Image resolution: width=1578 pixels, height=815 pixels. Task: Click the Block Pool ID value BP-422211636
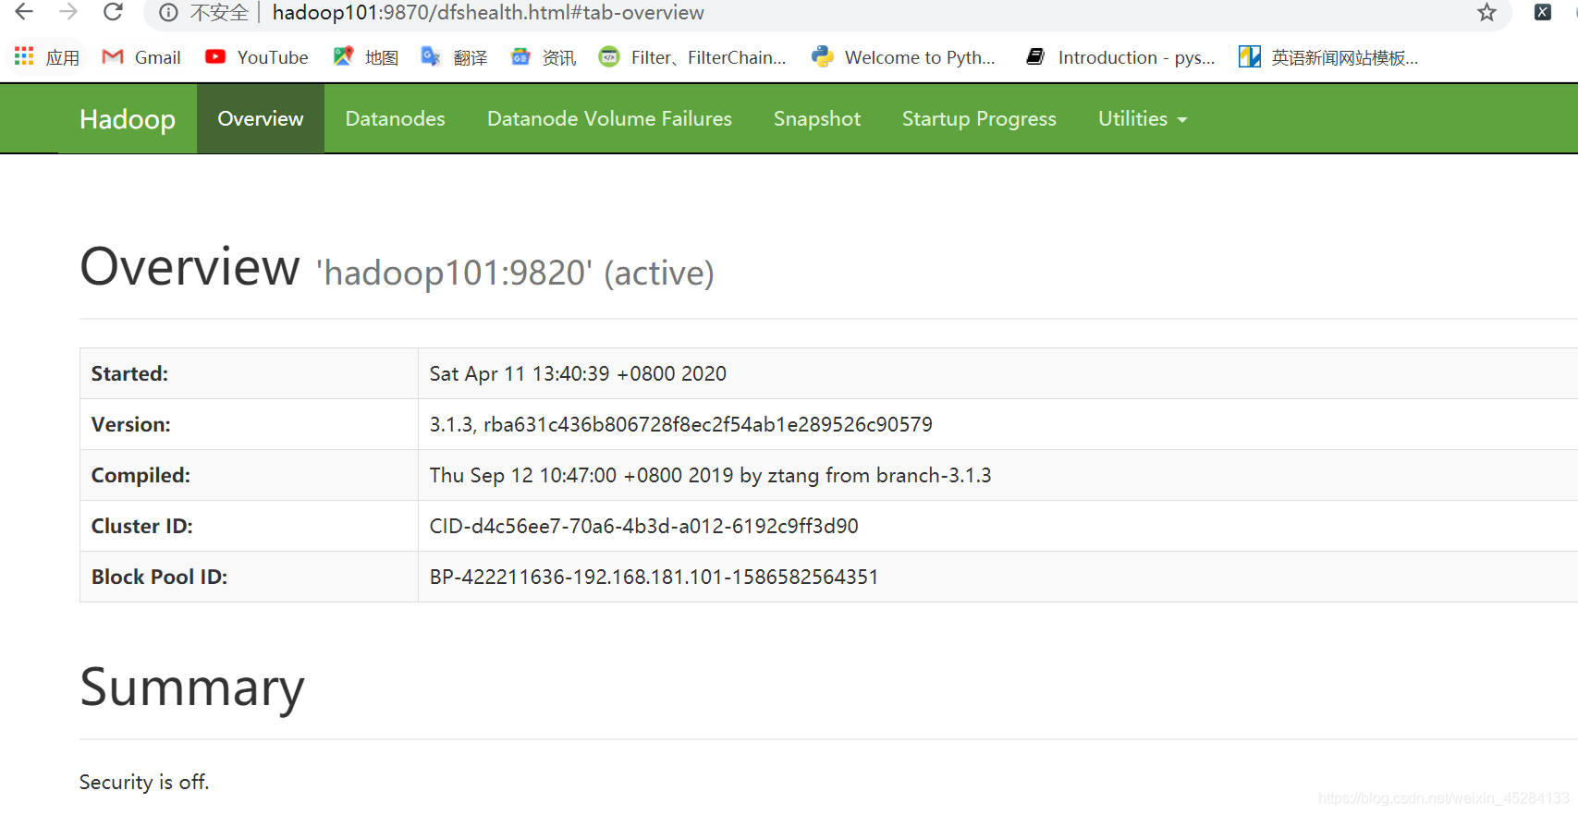point(654,577)
